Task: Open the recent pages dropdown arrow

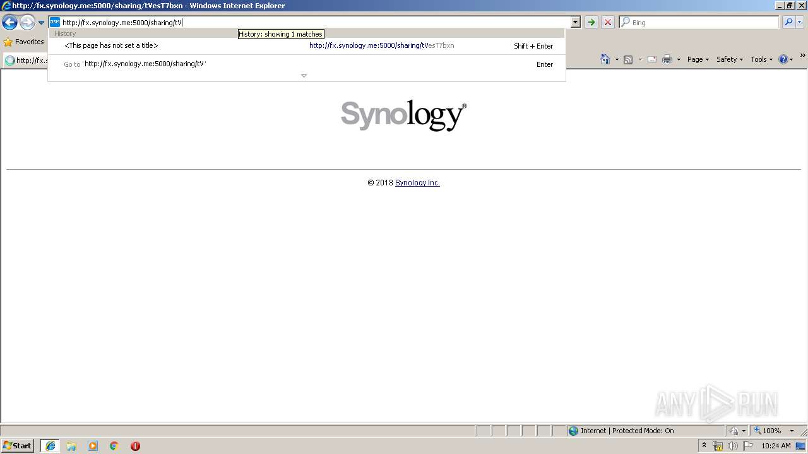Action: (x=41, y=23)
